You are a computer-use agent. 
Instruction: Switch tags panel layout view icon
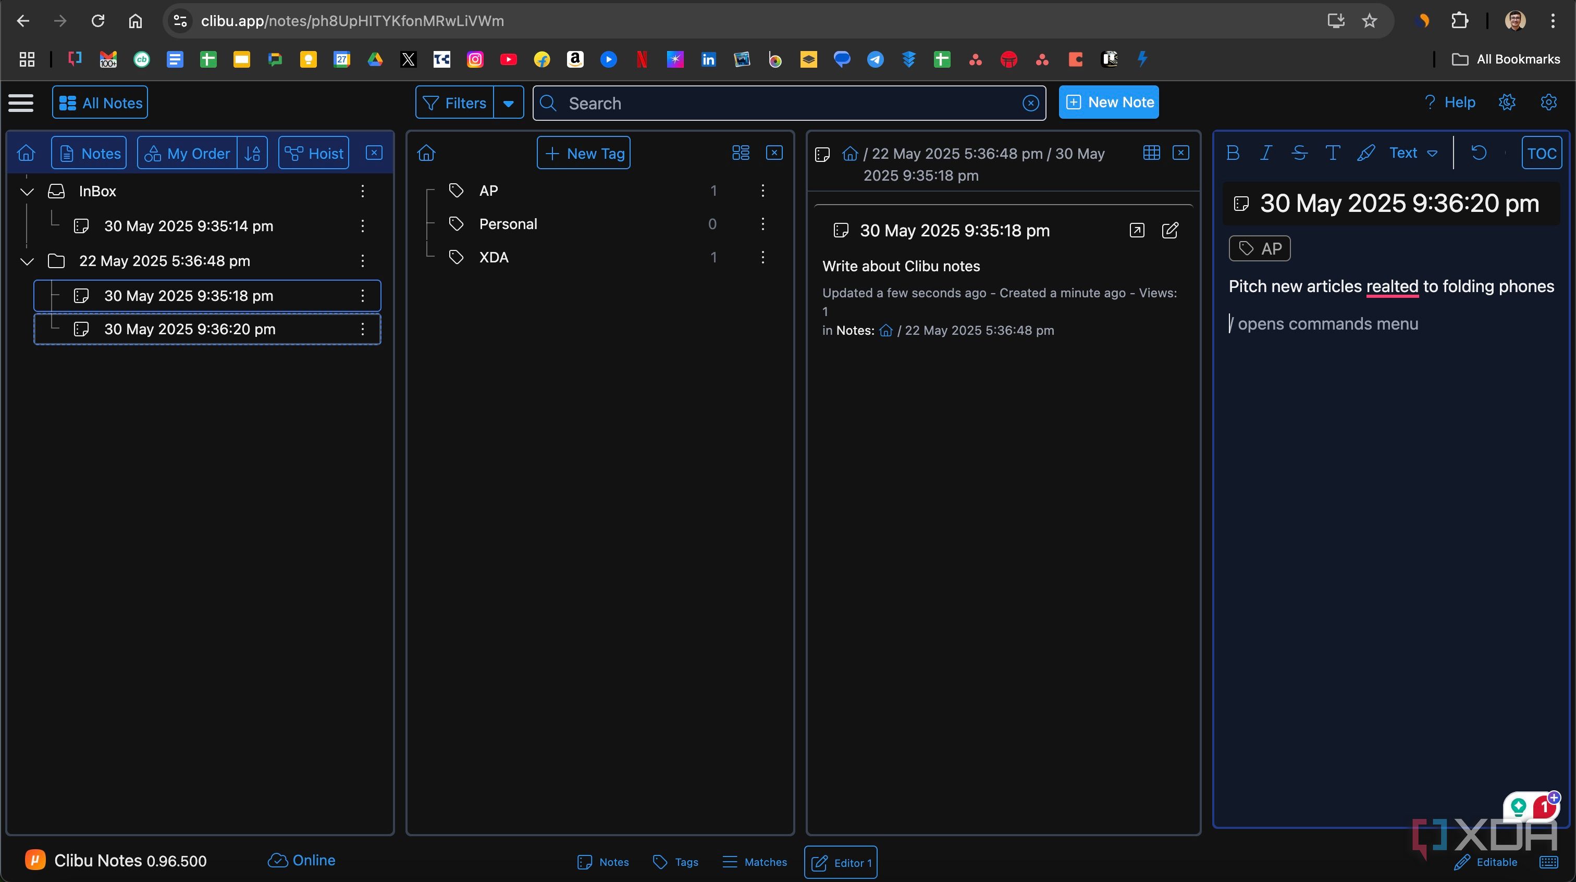[741, 152]
